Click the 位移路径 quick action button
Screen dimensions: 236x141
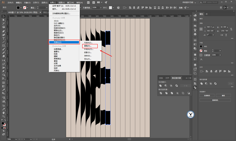pyautogui.click(x=207, y=96)
